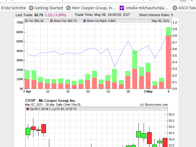Click the 3 May axis label
Screen dimensions: 196x147
tap(148, 91)
